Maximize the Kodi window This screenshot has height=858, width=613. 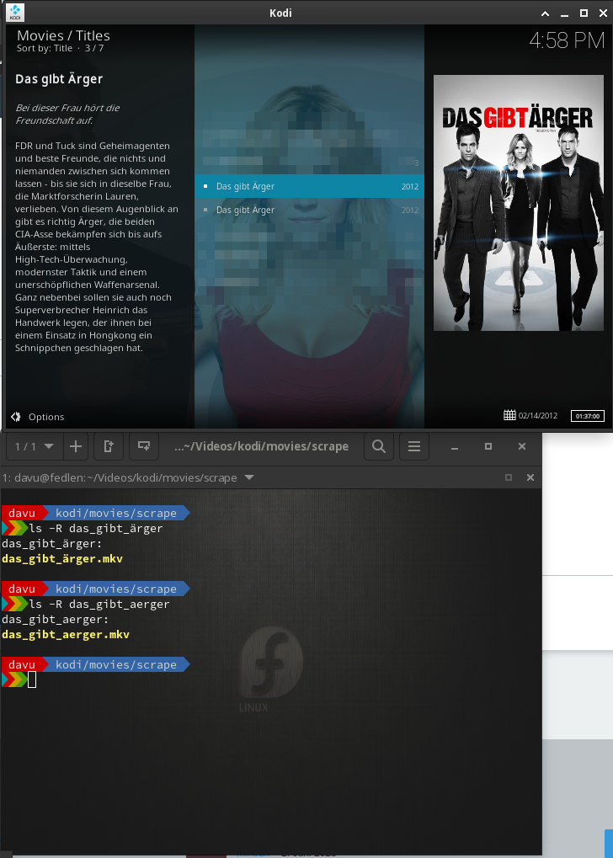584,13
